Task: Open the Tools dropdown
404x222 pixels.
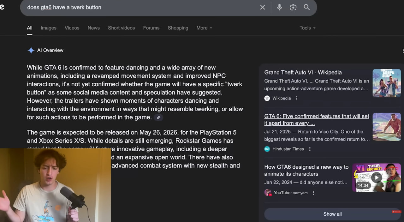Action: coord(307,28)
